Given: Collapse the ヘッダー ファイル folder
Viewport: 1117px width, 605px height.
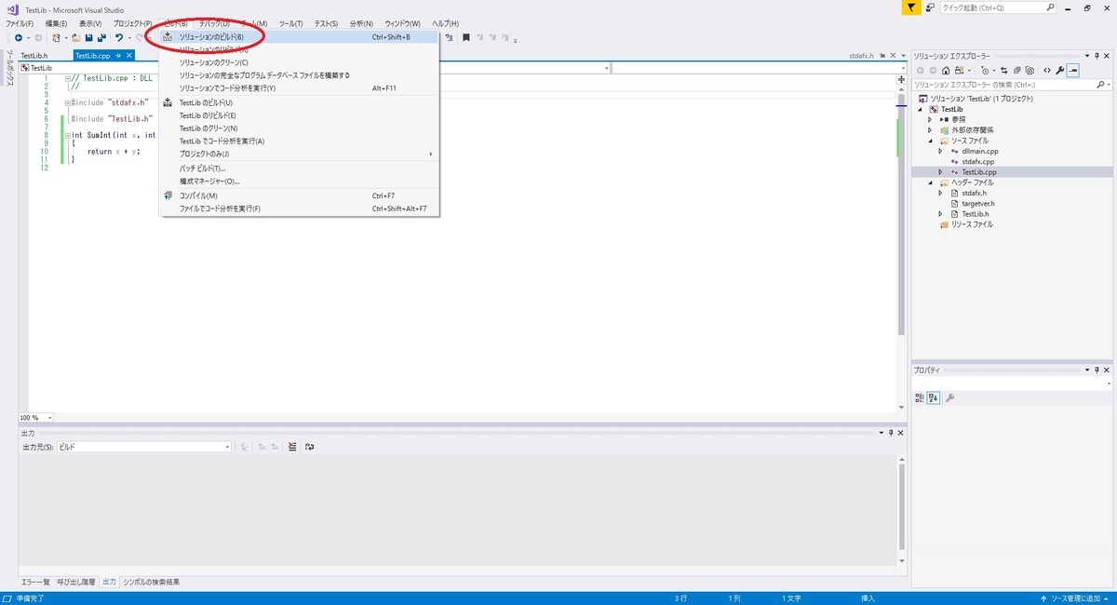Looking at the screenshot, I should click(929, 182).
